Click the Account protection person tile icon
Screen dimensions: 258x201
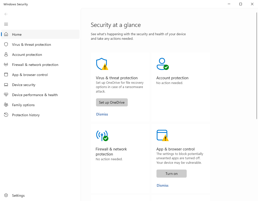coord(162,64)
